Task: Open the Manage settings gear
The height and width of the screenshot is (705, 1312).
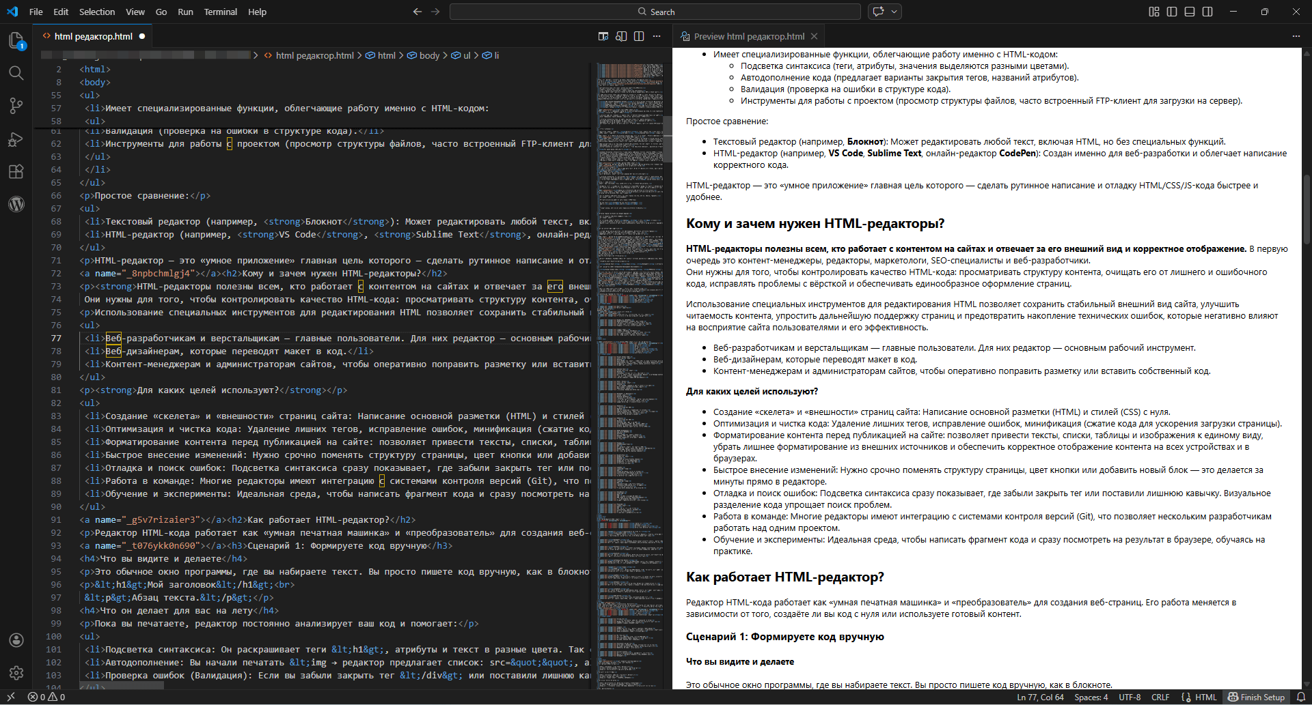Action: coord(16,672)
